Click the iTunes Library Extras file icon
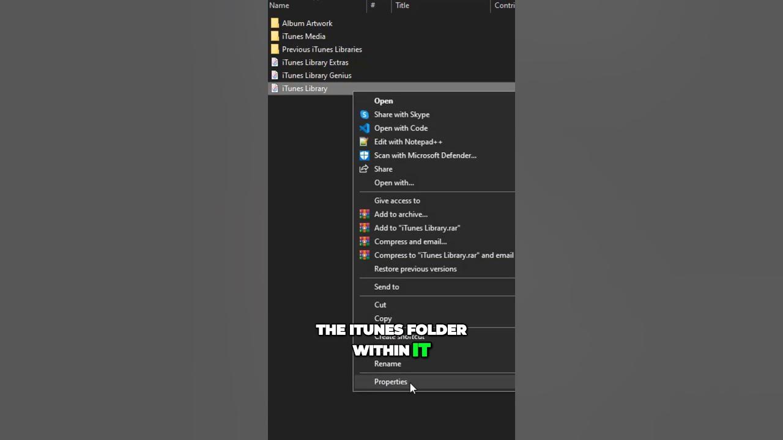 (x=275, y=62)
